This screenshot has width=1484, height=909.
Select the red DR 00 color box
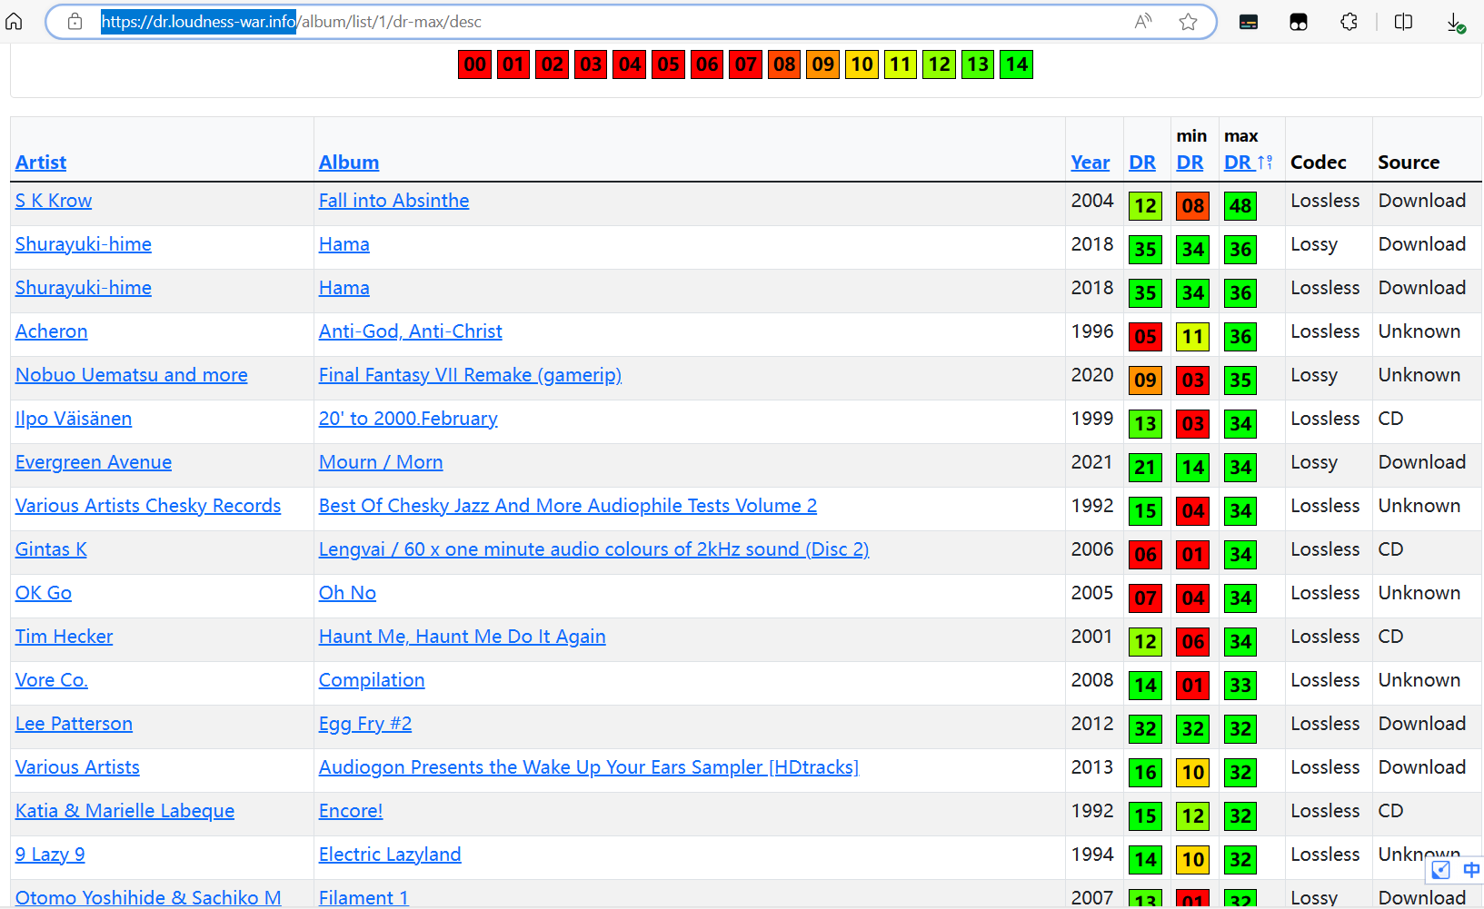[x=474, y=64]
